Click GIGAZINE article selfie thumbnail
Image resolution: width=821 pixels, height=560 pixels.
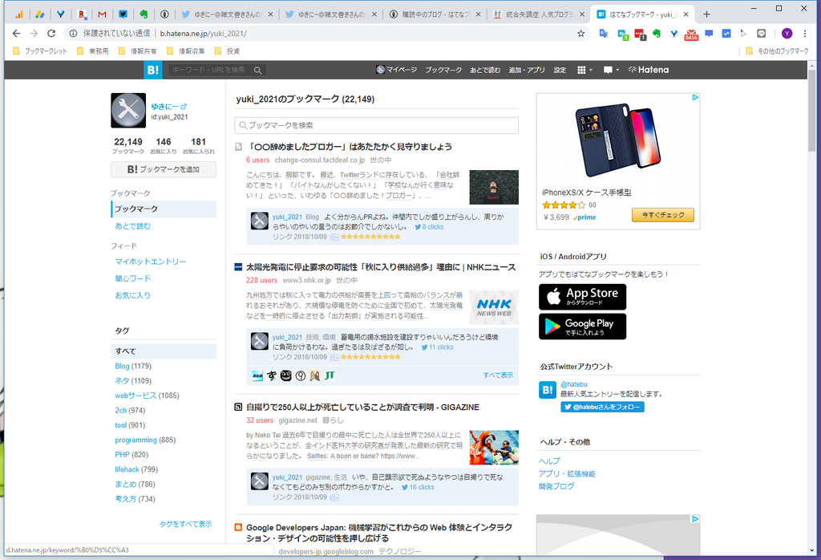coord(494,448)
